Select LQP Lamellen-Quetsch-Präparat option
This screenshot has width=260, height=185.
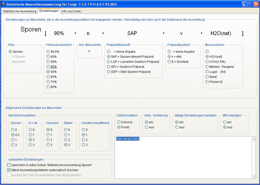[109, 62]
